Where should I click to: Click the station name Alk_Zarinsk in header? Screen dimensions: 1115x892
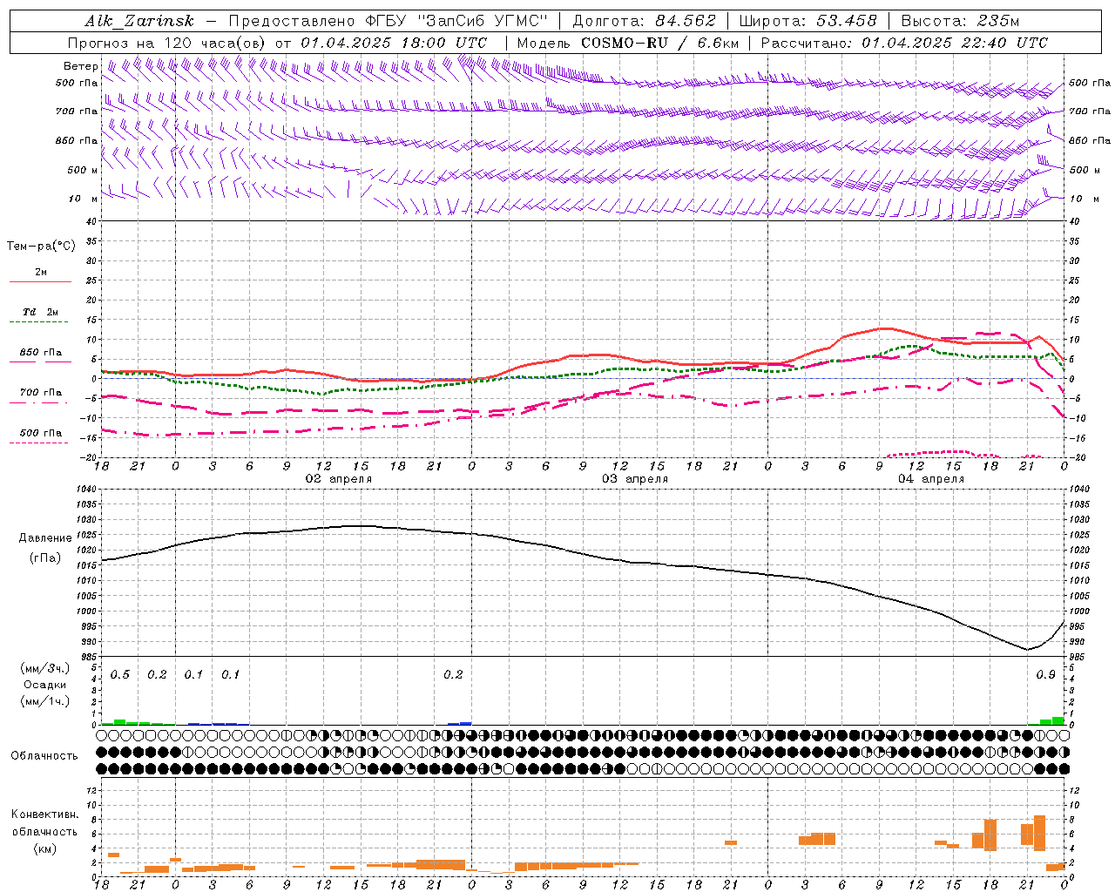[x=139, y=21]
